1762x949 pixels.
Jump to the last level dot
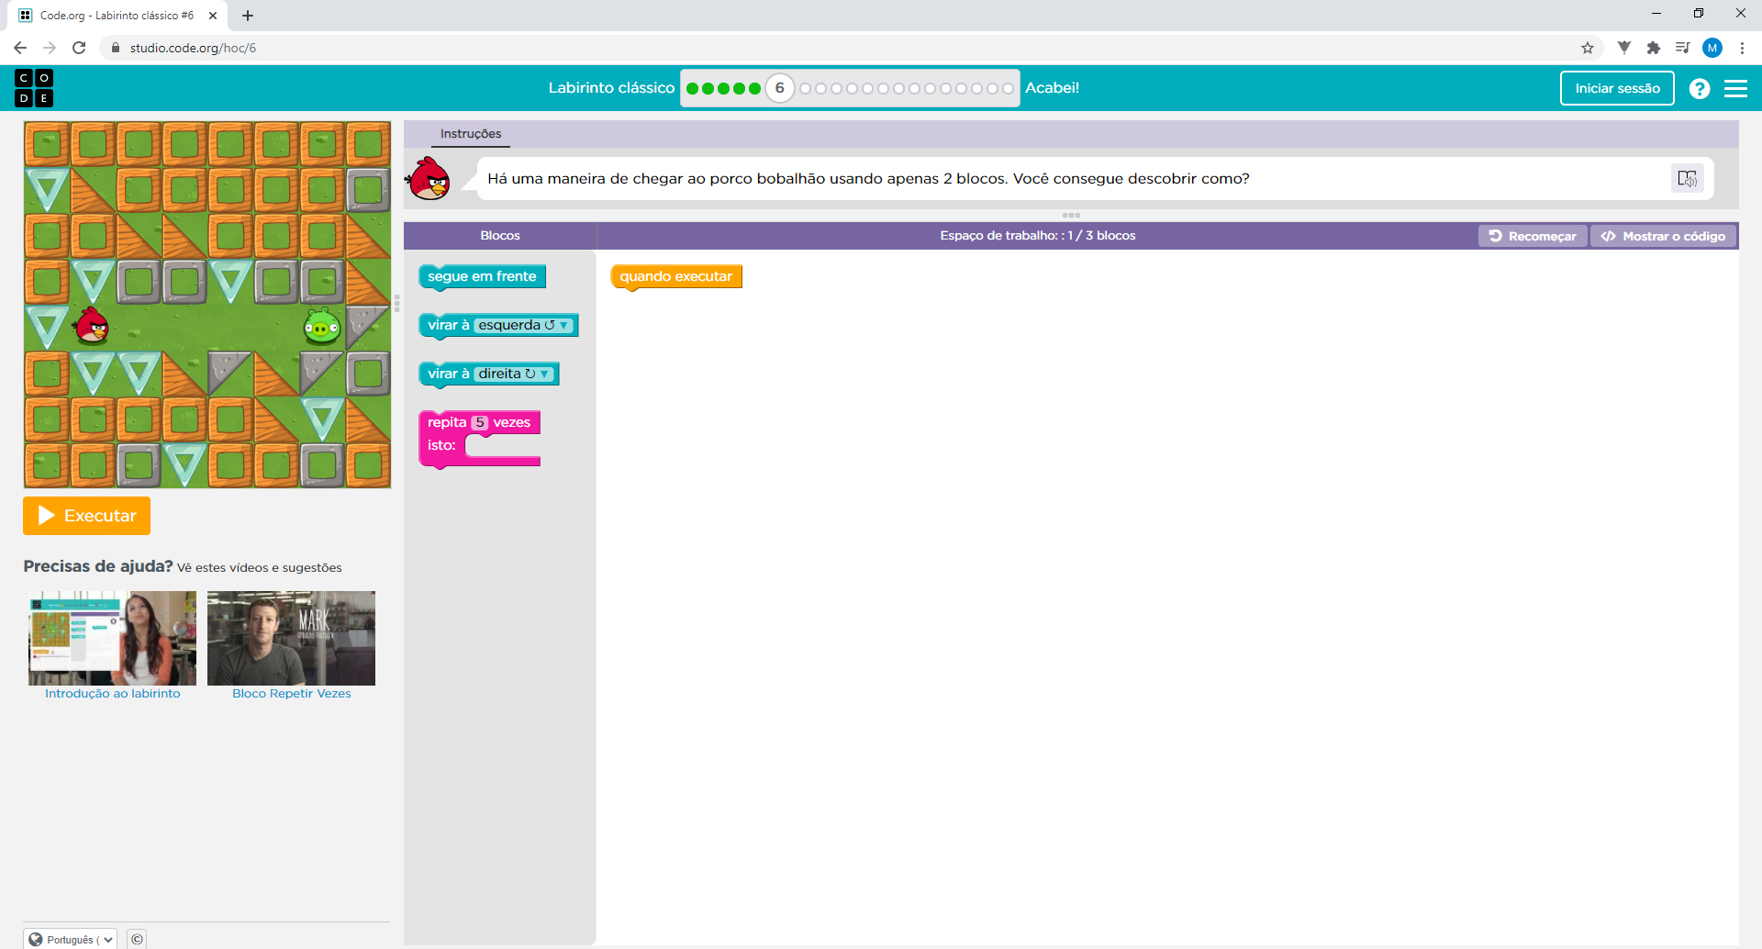[1008, 89]
